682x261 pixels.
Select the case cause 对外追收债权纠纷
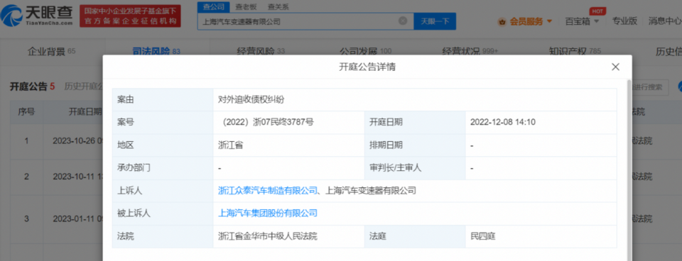[251, 99]
